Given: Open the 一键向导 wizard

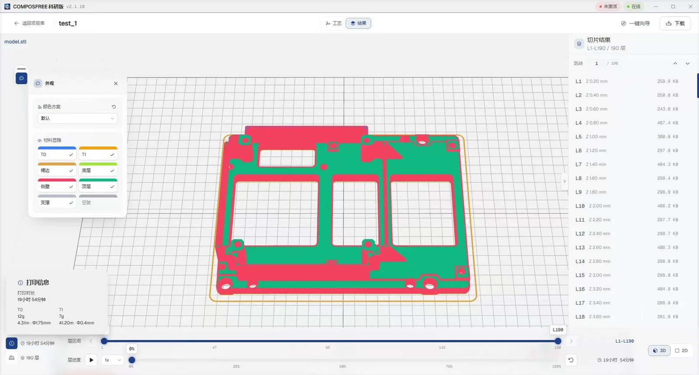Looking at the screenshot, I should [x=636, y=24].
